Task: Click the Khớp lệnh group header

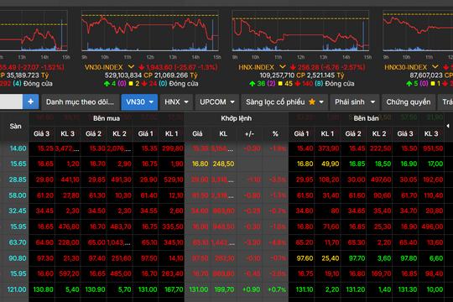Action: pyautogui.click(x=237, y=118)
